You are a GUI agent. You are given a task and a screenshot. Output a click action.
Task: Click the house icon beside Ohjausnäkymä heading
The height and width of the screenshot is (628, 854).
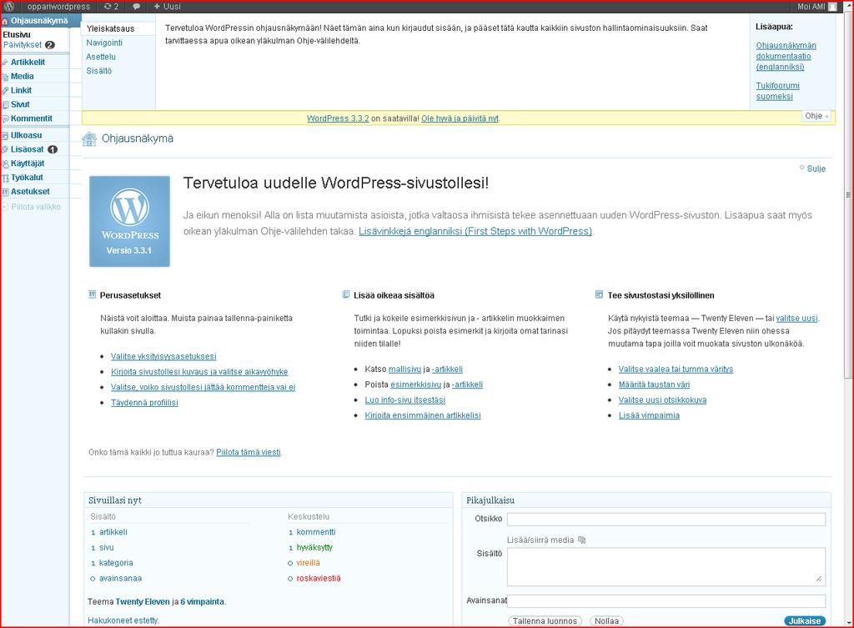pos(89,139)
